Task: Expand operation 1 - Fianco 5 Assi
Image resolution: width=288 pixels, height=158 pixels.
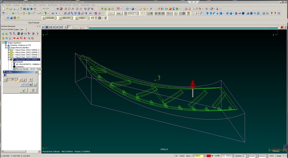Action: 8,50
